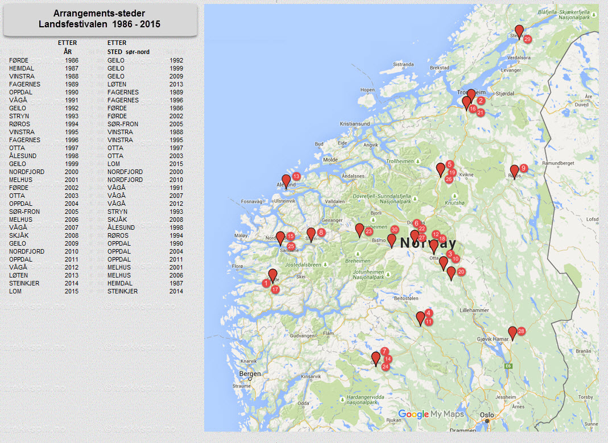Screen dimensions: 608x443
Task: Select the Oppdal map marker pin
Action: click(440, 169)
